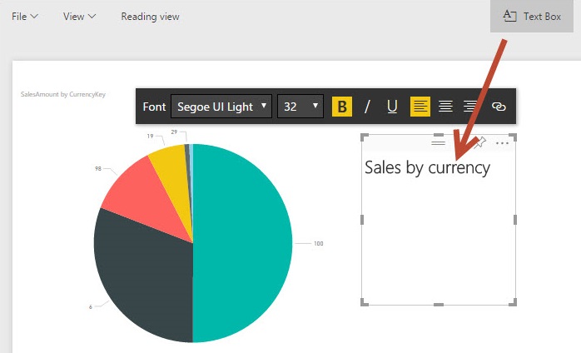Image resolution: width=581 pixels, height=353 pixels.
Task: Align the text box content left
Action: coord(420,107)
